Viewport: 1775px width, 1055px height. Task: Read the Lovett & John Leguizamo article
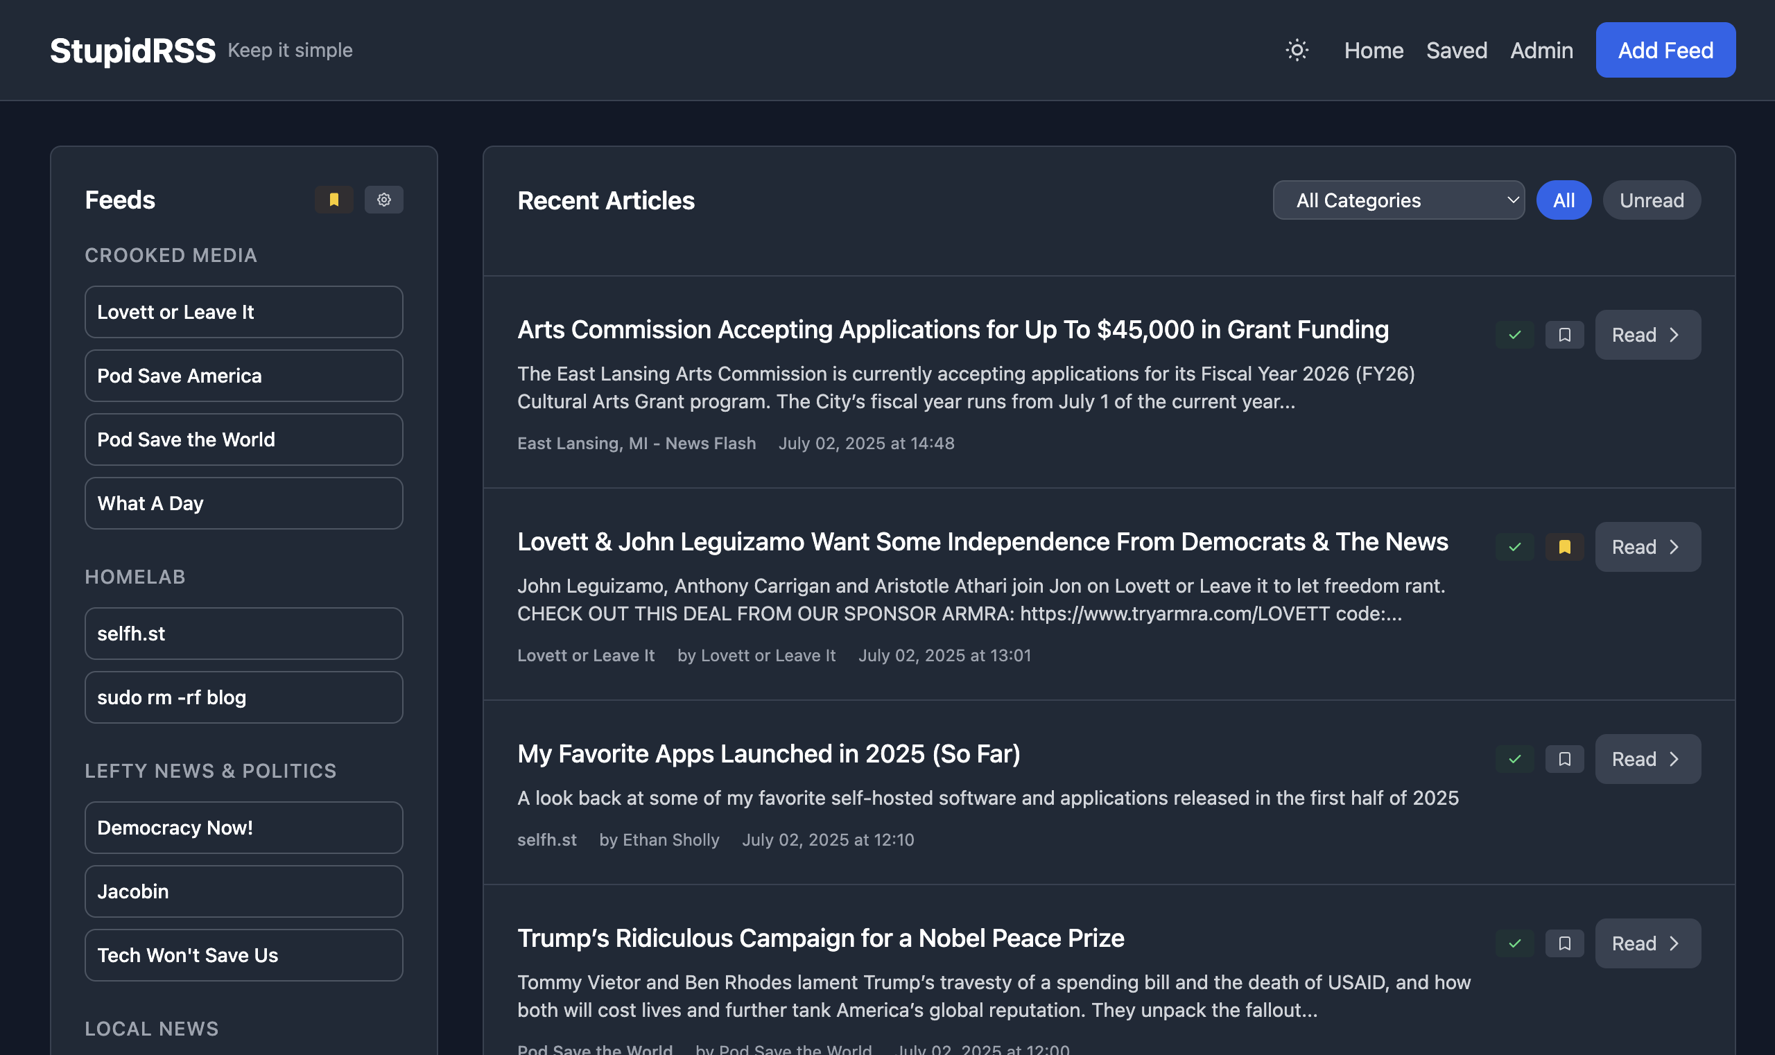pyautogui.click(x=1647, y=547)
